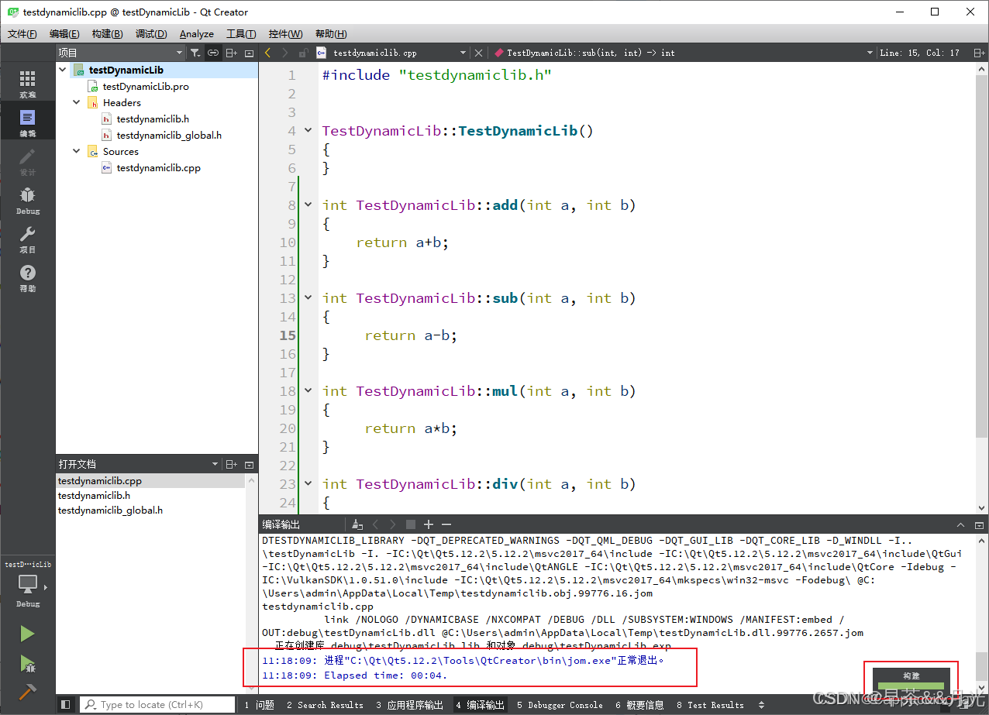
Task: Zoom out compile output with minus
Action: [446, 524]
